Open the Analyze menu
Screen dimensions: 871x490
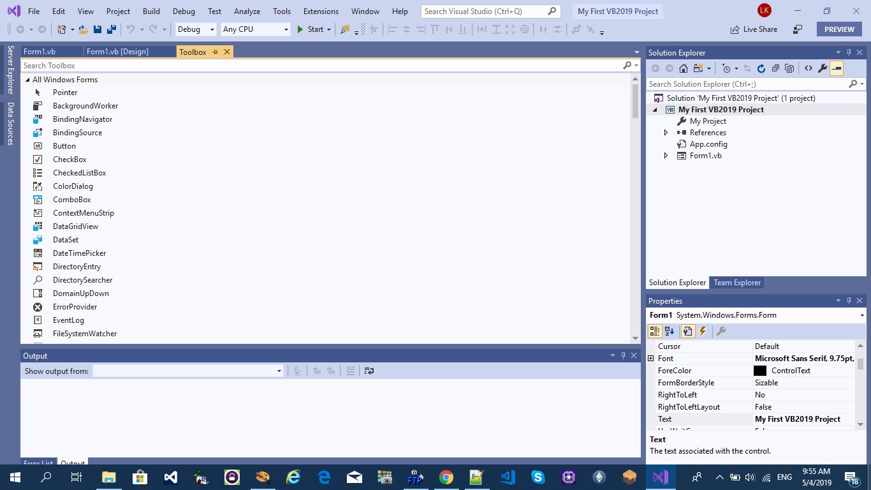click(x=247, y=11)
